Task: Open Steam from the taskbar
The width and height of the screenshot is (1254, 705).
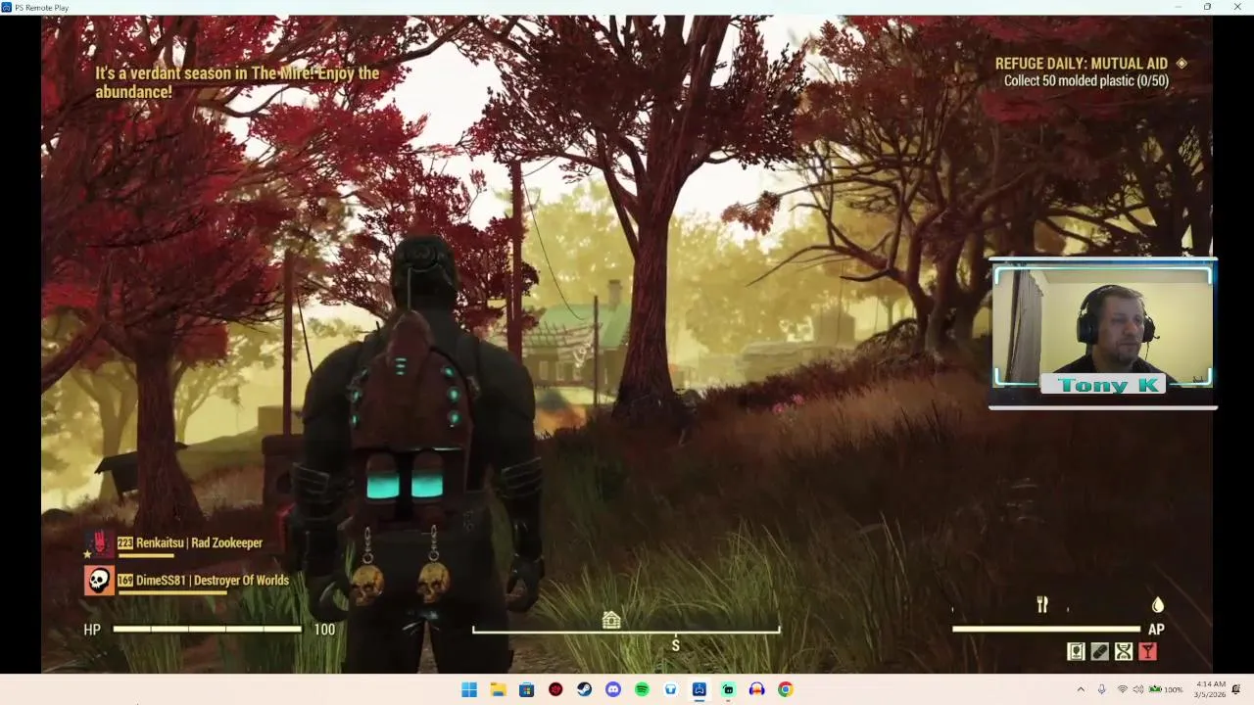Action: pos(584,689)
